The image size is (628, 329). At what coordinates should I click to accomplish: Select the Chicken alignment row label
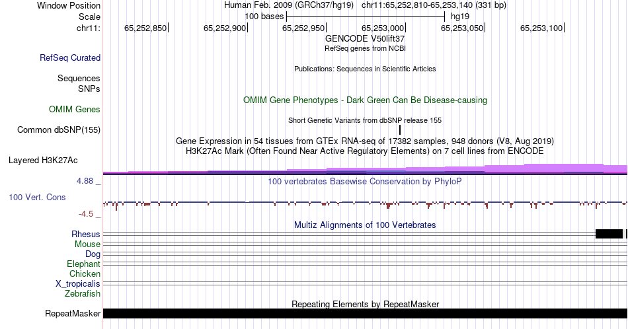[x=85, y=274]
